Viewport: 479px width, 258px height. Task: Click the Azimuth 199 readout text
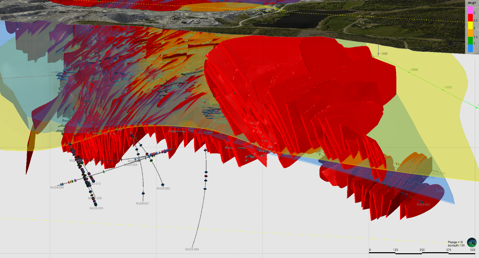coord(455,245)
